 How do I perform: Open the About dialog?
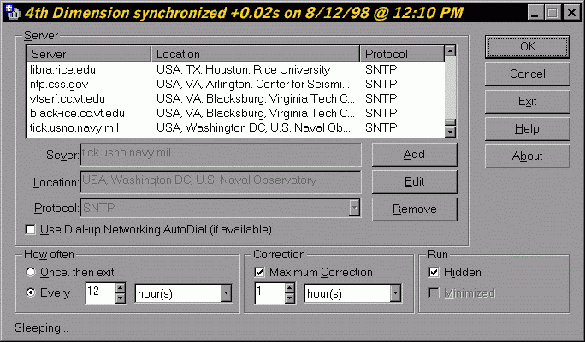point(527,156)
